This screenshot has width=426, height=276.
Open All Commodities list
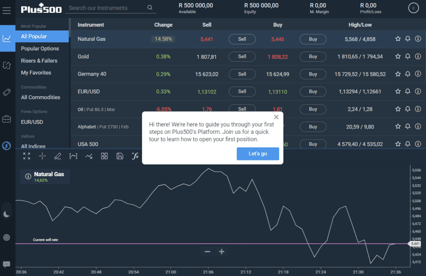click(x=40, y=97)
